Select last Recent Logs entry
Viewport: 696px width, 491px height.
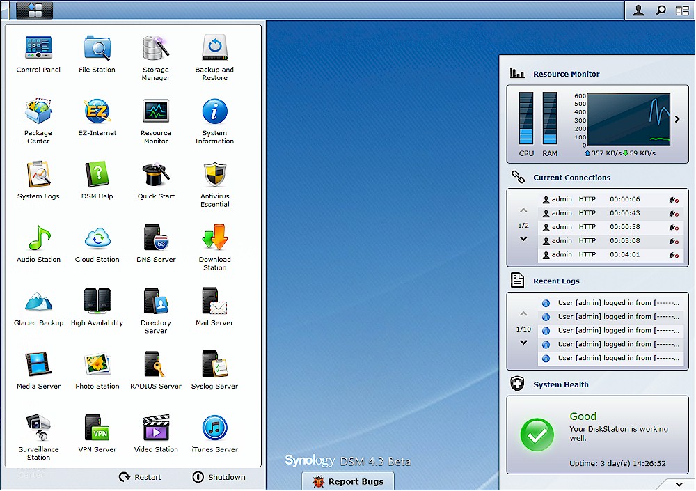point(611,358)
